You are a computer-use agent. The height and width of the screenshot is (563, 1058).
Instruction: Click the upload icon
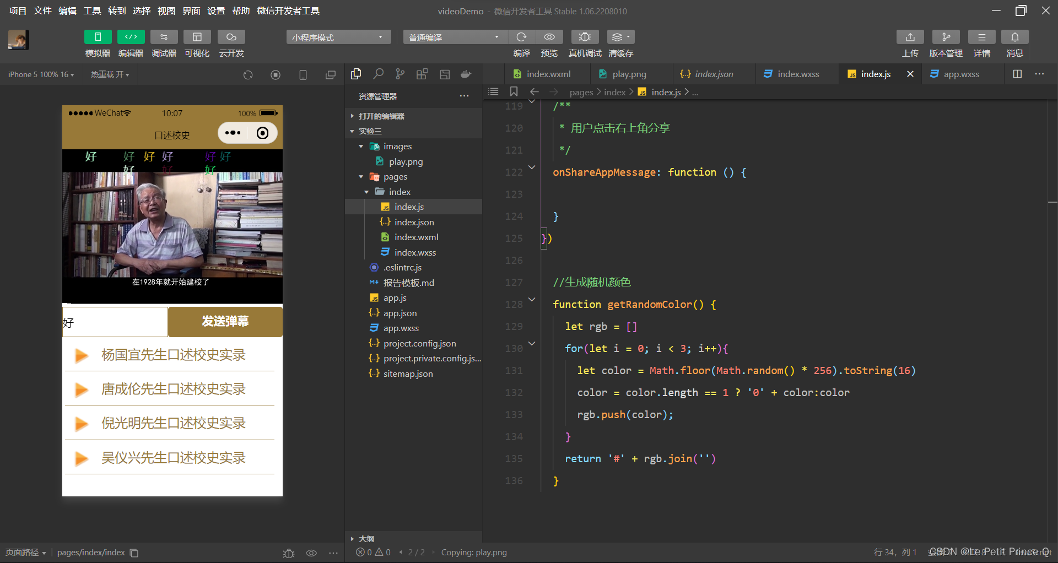click(910, 37)
